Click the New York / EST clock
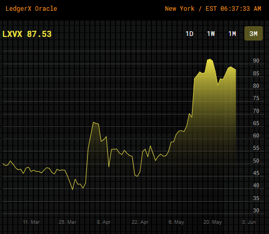This screenshot has height=234, width=269. click(x=213, y=9)
